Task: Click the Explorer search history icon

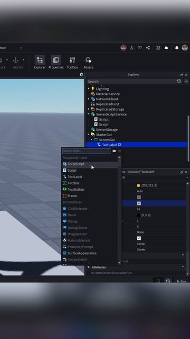Action: click(179, 81)
